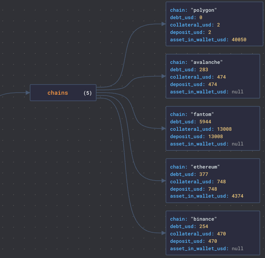Click debt_usd: 377 line

pyautogui.click(x=189, y=174)
